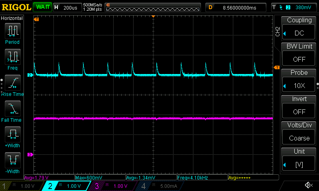Click the center trigger time marker at top

[x=153, y=16]
